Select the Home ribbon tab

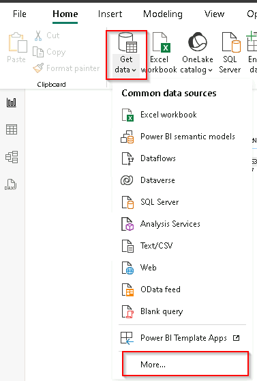(65, 14)
